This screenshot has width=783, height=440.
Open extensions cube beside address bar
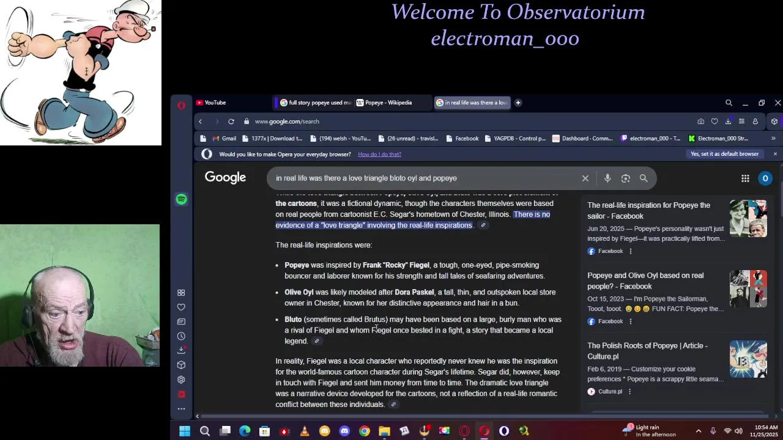pyautogui.click(x=774, y=122)
